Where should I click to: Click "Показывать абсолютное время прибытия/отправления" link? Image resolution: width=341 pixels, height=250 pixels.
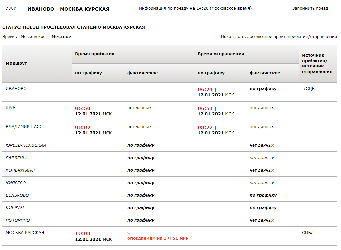pos(279,37)
